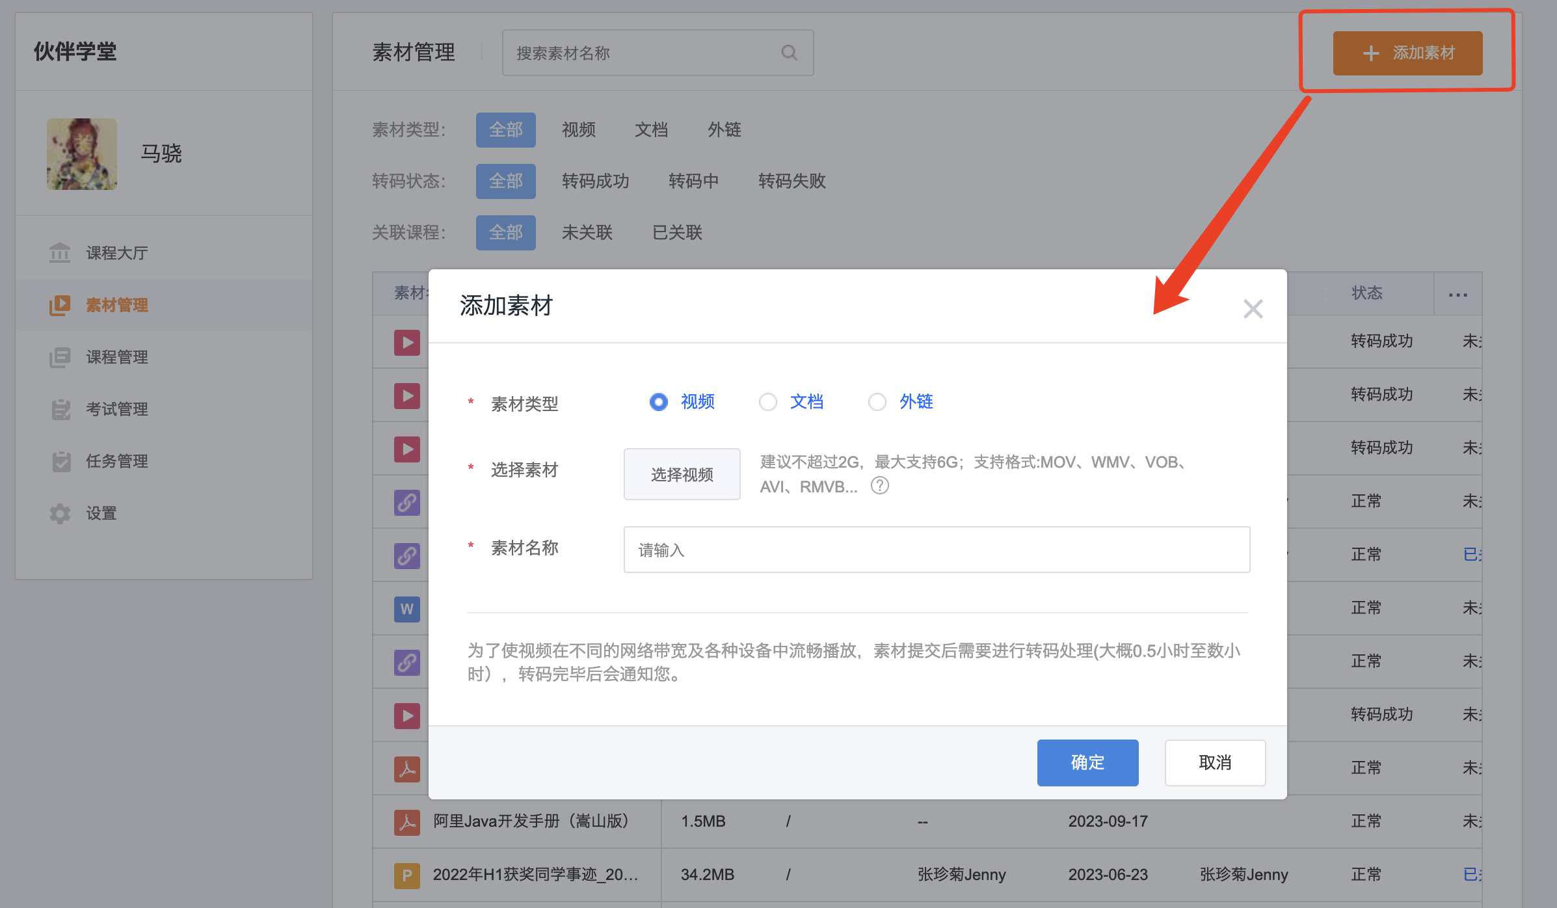The height and width of the screenshot is (908, 1557).
Task: Select the 文档 radio button
Action: tap(767, 402)
